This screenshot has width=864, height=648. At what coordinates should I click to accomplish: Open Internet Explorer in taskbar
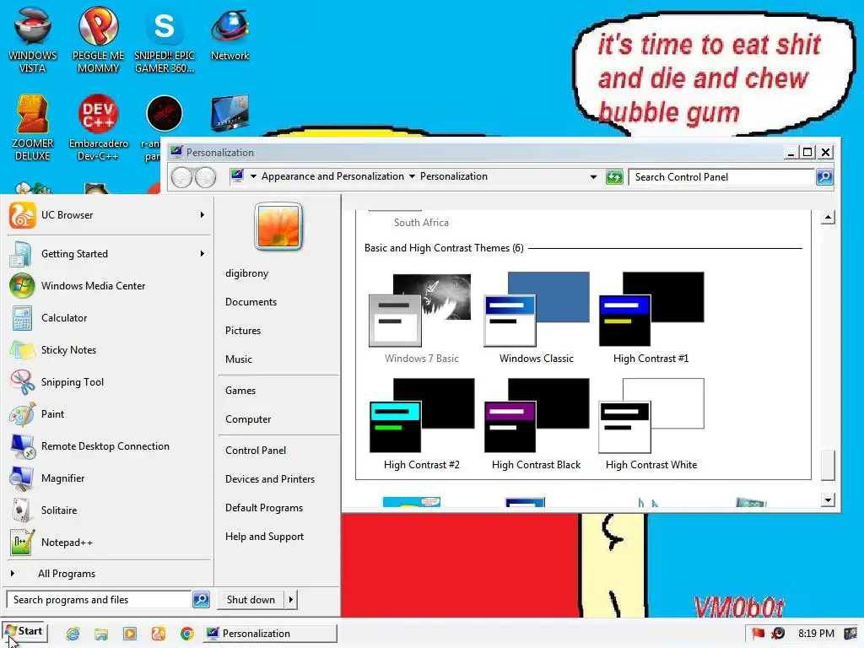click(73, 634)
